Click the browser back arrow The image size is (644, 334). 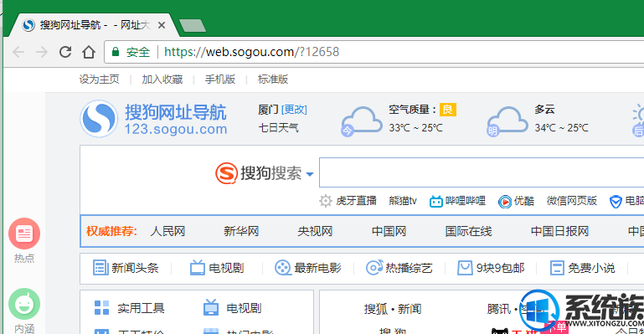tap(18, 52)
